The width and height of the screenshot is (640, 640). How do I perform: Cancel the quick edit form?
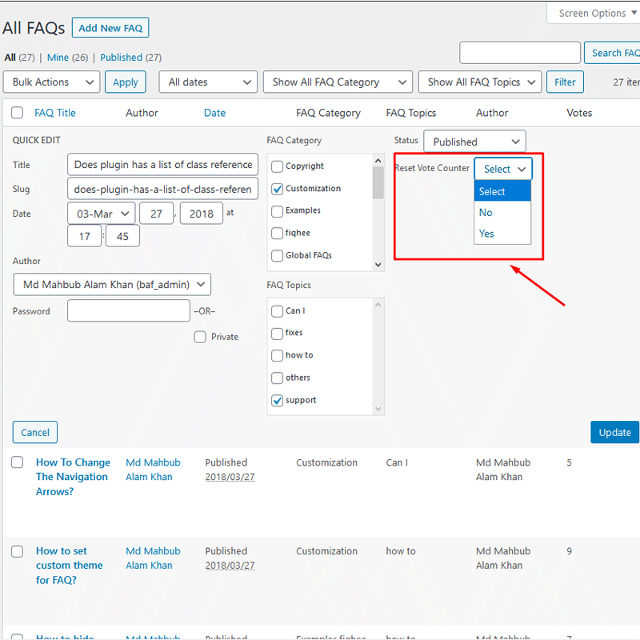pyautogui.click(x=35, y=432)
